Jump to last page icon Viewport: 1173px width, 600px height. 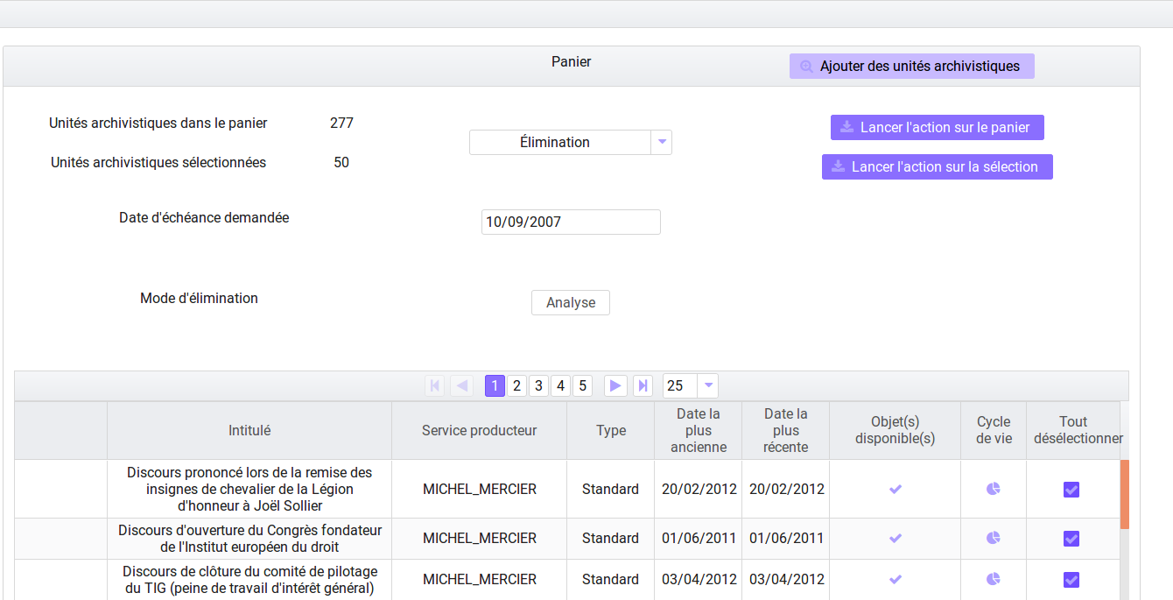643,385
